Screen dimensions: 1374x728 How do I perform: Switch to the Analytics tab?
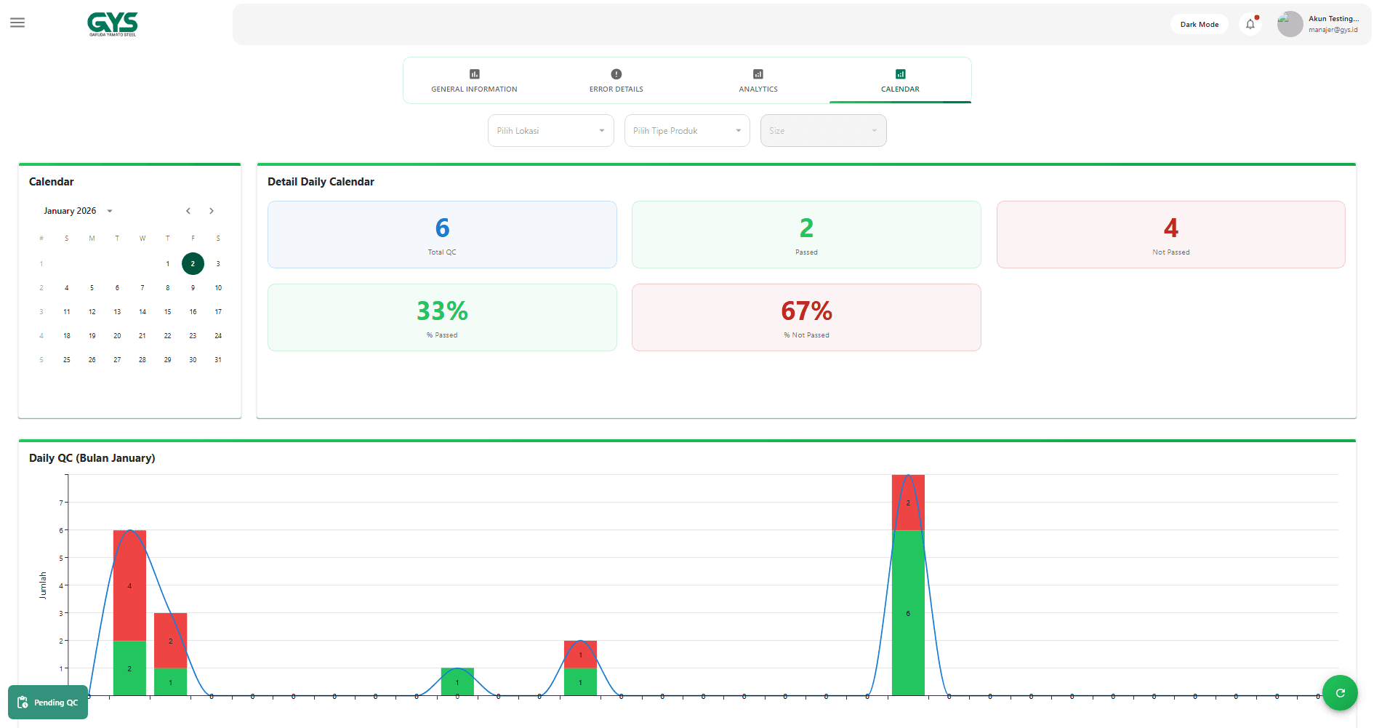[758, 81]
